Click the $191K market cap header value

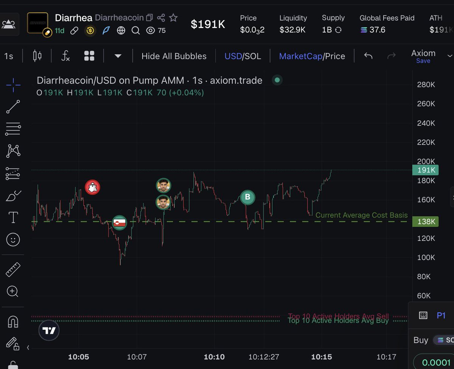pos(208,24)
